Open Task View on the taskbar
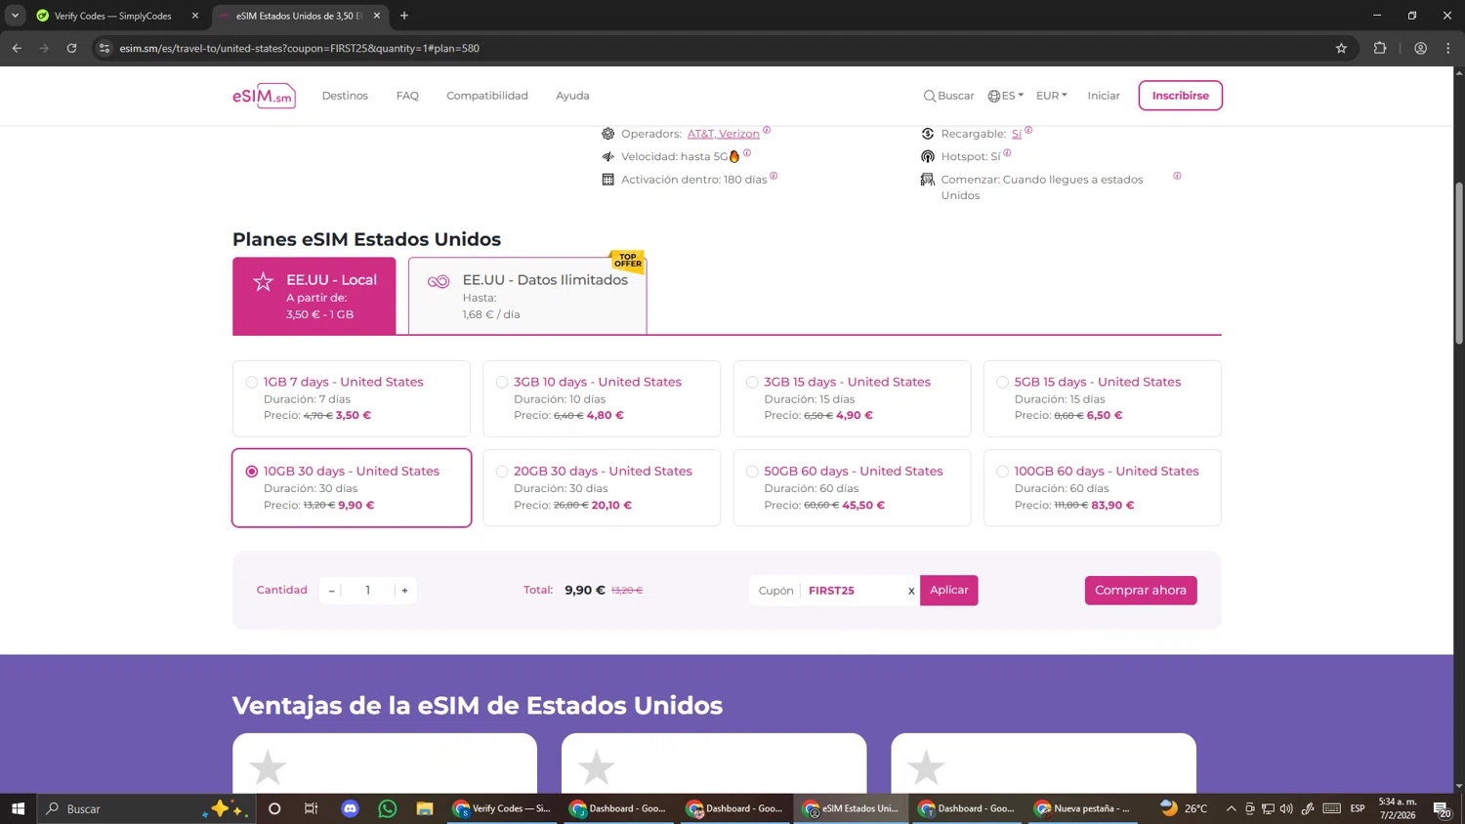Viewport: 1465px width, 824px height. [312, 808]
